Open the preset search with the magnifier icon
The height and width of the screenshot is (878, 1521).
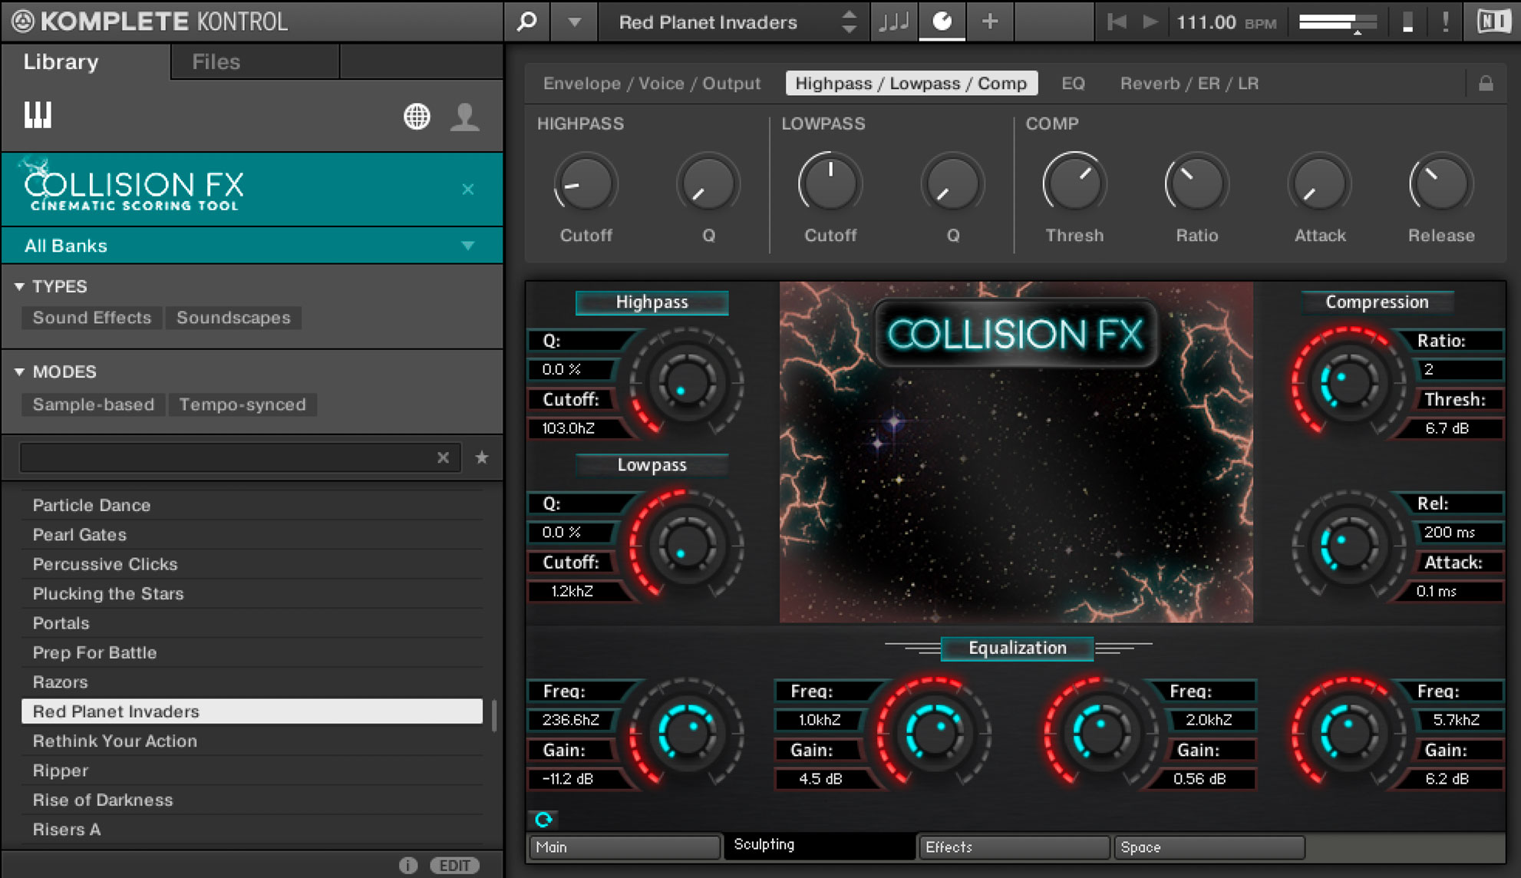525,21
